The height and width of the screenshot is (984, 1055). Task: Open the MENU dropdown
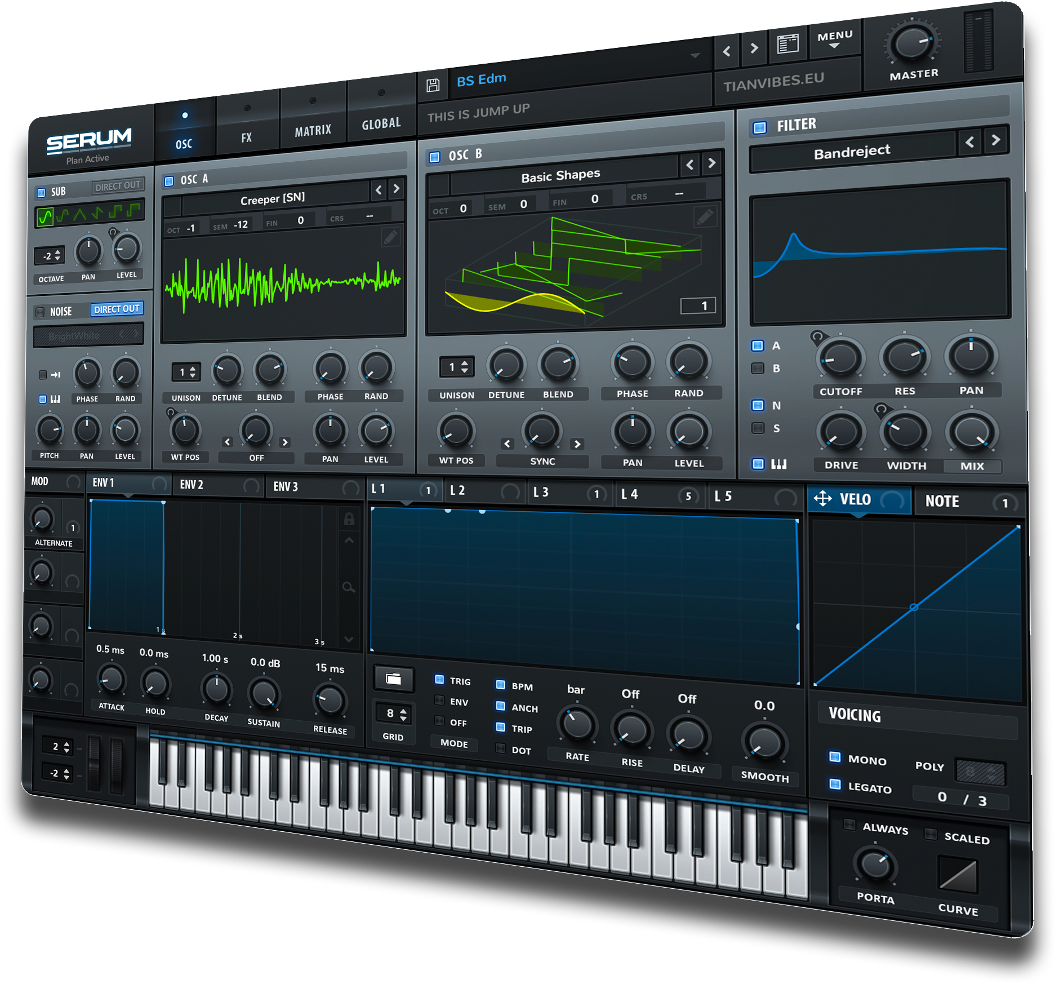click(x=835, y=38)
